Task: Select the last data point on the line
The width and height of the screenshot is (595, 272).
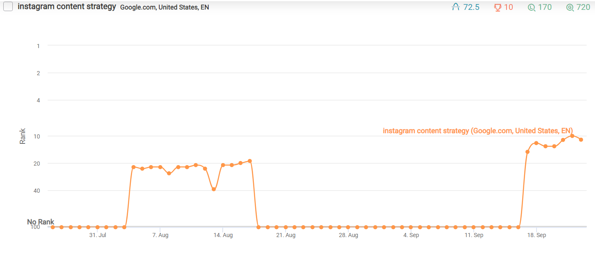Action: [581, 140]
